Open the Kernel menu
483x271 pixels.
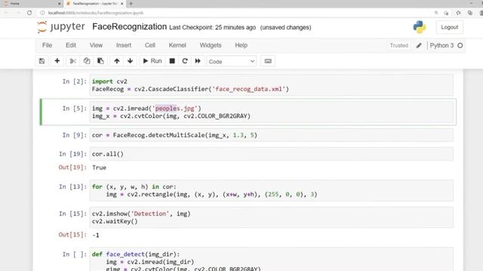tap(177, 45)
